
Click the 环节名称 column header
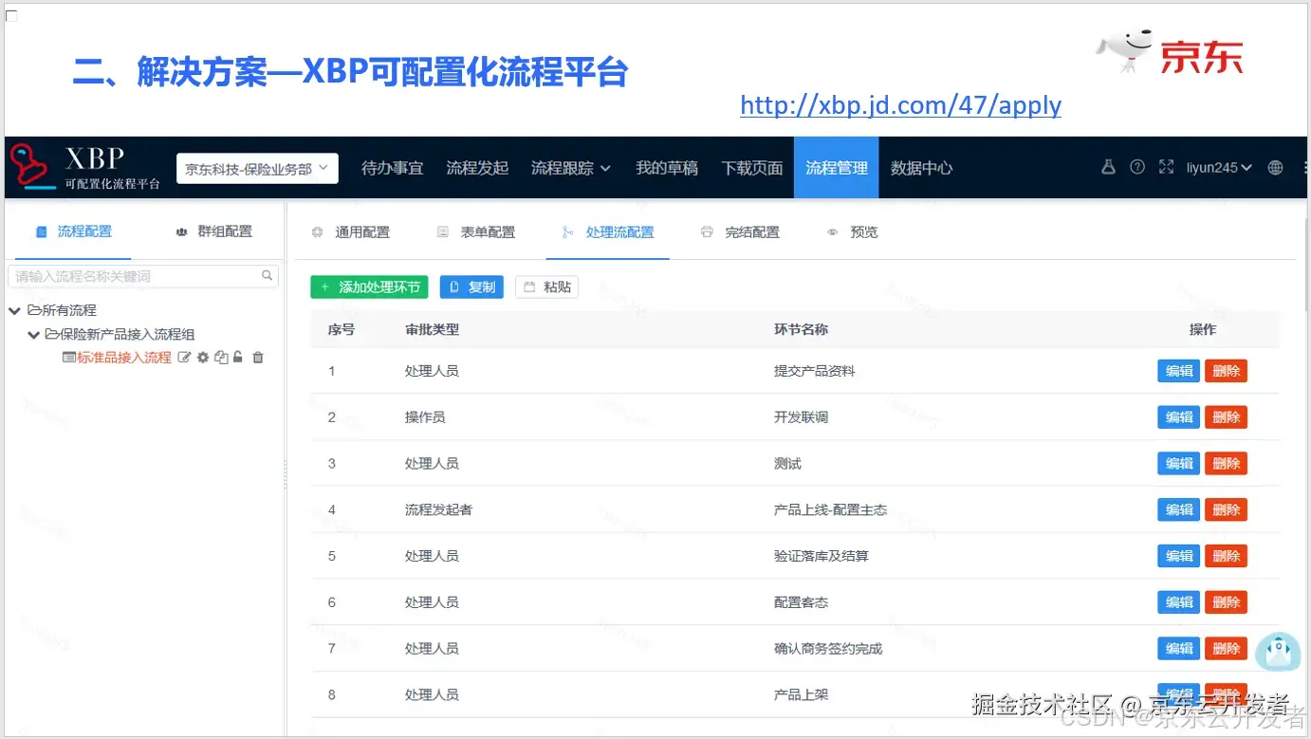click(801, 329)
